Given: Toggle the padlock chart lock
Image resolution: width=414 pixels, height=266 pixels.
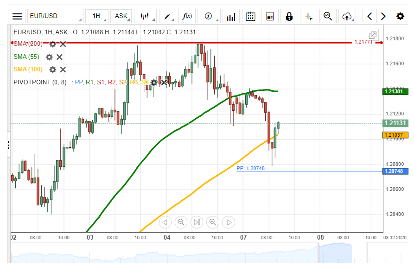Looking at the screenshot, I should tap(289, 16).
